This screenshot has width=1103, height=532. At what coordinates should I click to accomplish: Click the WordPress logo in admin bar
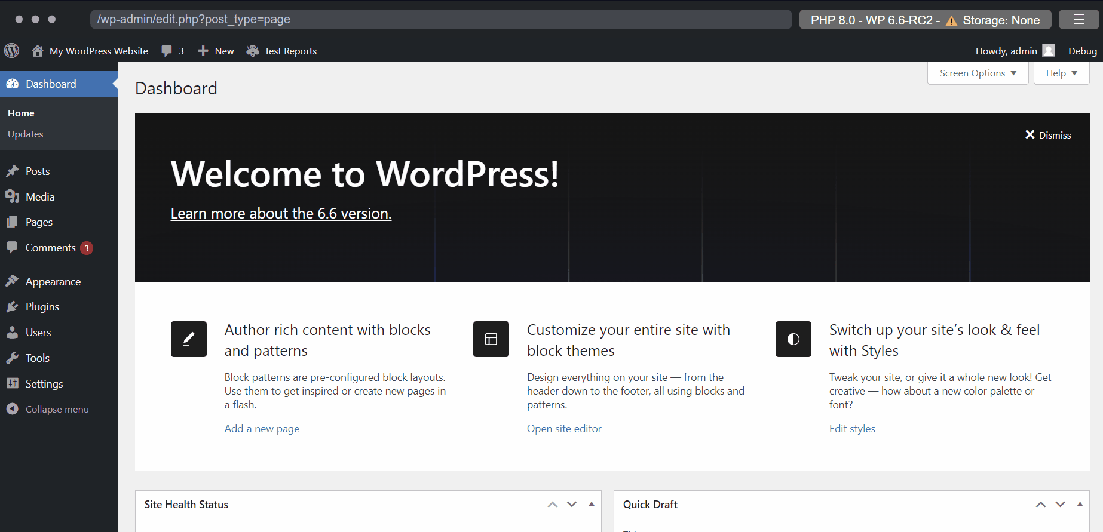12,51
